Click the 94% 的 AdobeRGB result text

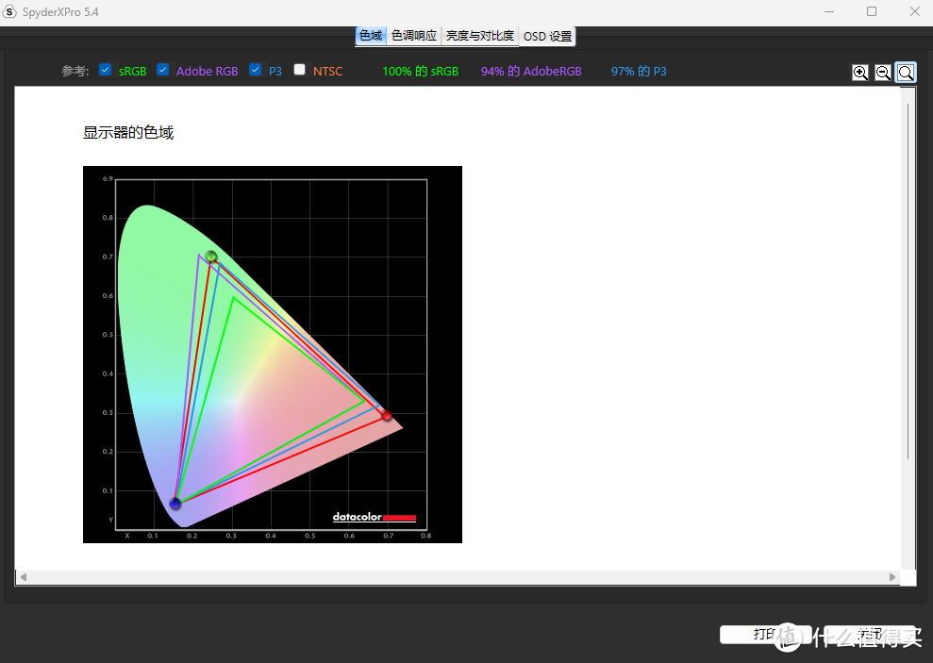(531, 72)
